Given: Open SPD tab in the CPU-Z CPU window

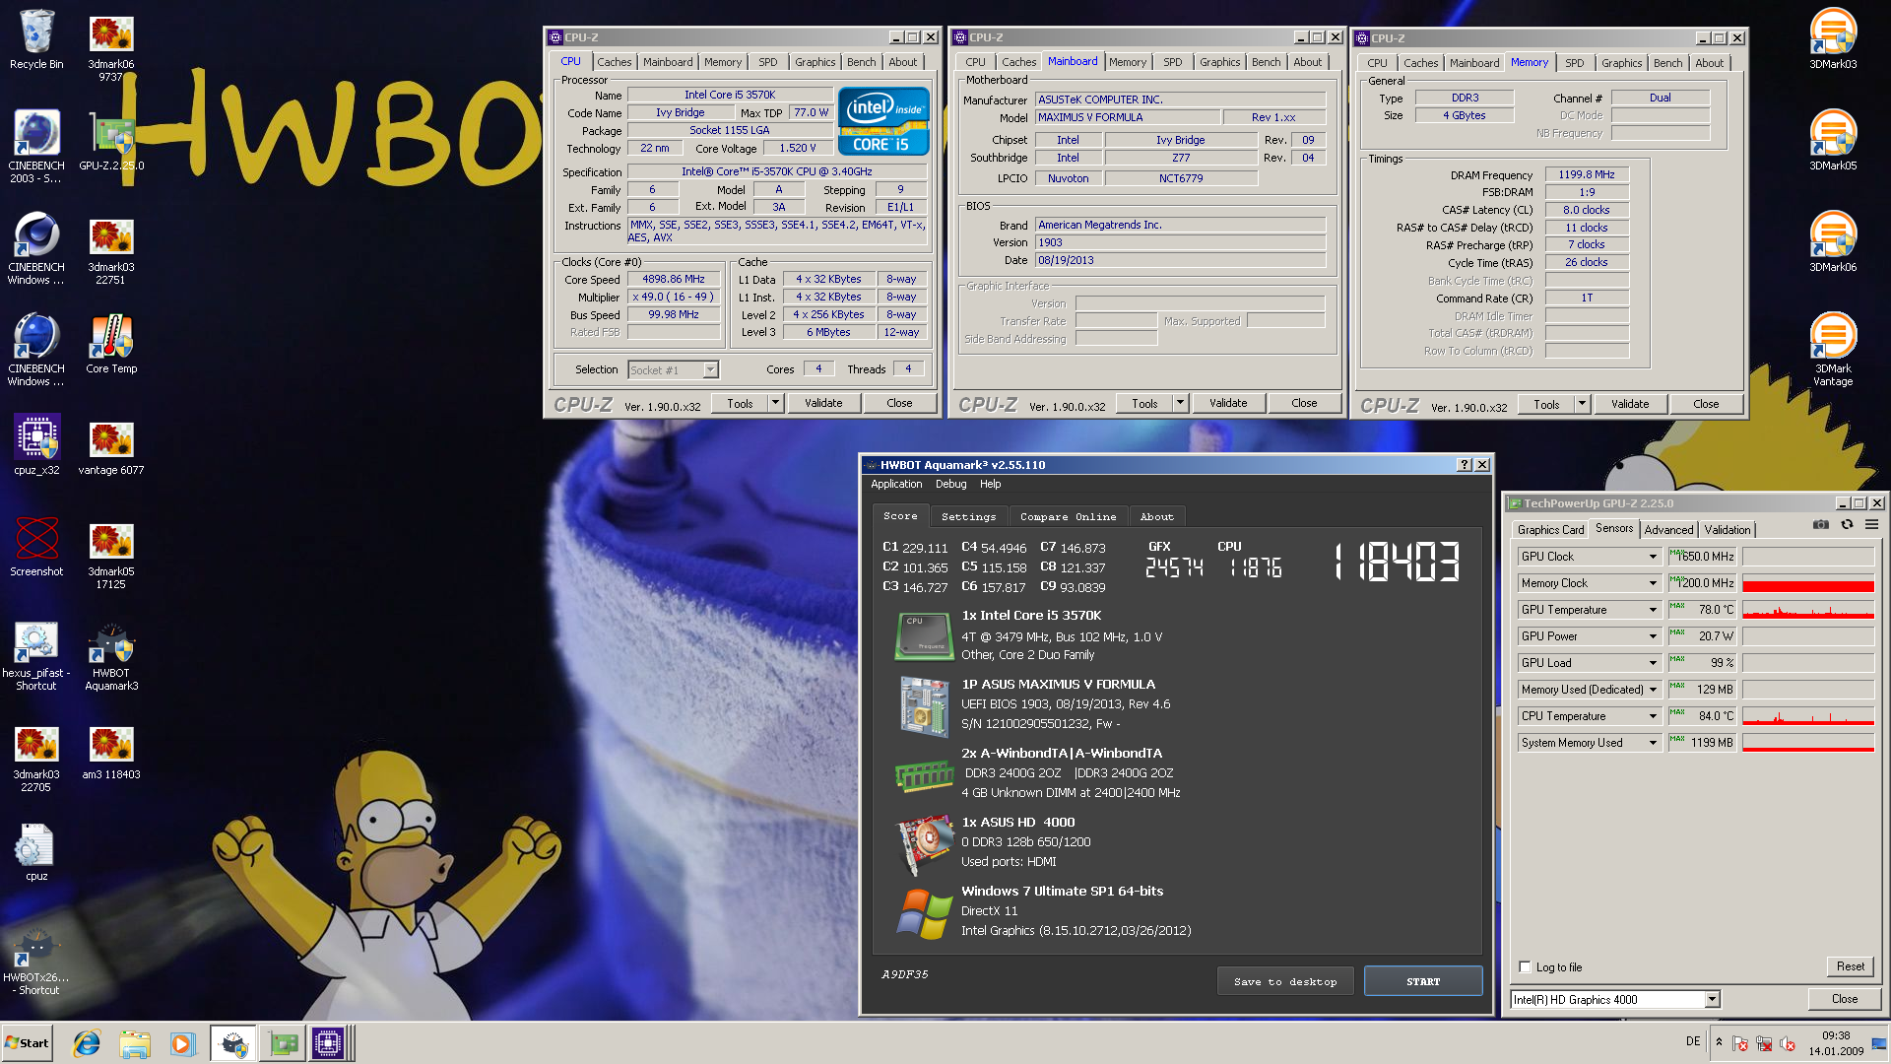Looking at the screenshot, I should [767, 62].
